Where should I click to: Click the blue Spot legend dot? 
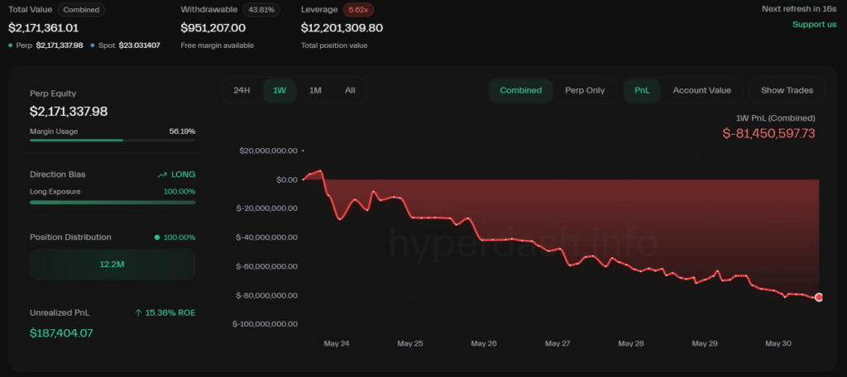[93, 45]
